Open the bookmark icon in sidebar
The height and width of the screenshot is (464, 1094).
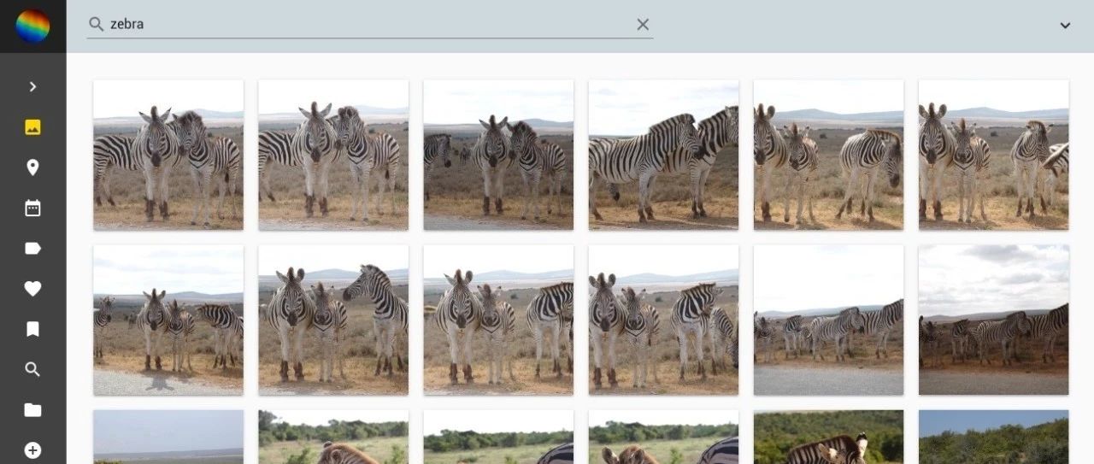pos(32,329)
